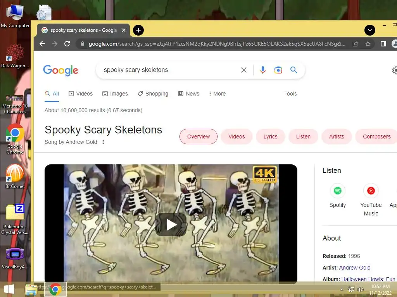Open tab search dropdown arrow

(369, 30)
